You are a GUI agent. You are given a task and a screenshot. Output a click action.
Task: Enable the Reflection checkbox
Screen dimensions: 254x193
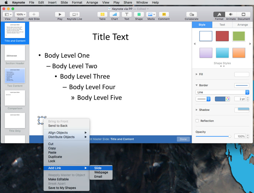197,121
